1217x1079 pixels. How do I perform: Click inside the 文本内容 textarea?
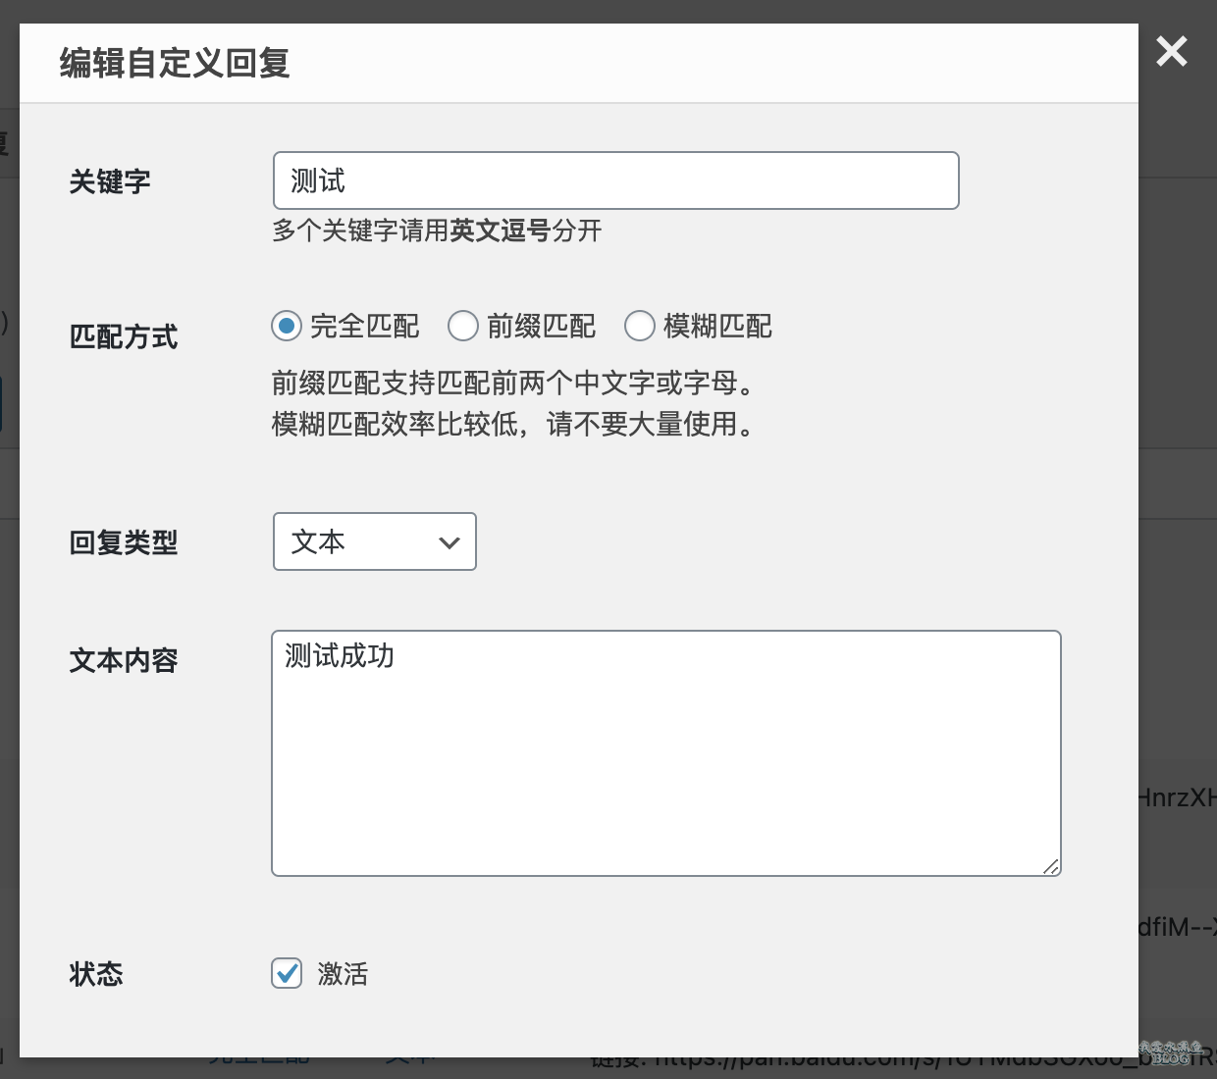coord(666,753)
